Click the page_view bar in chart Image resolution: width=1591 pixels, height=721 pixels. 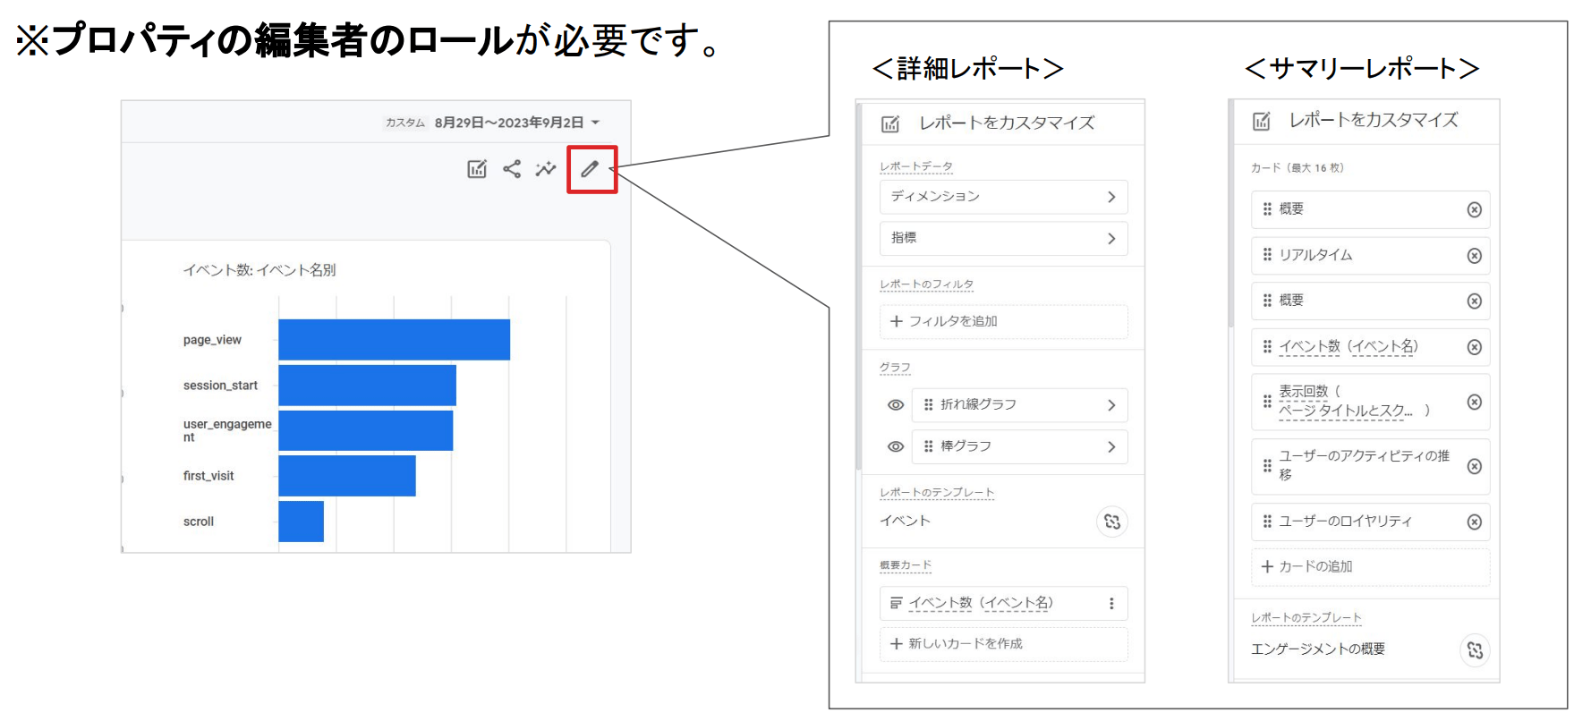[394, 340]
